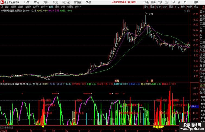Viewport: 205px width, 132px height.
Task: Open the 股票指标网 indicator settings circle icon
Action: click(1, 84)
